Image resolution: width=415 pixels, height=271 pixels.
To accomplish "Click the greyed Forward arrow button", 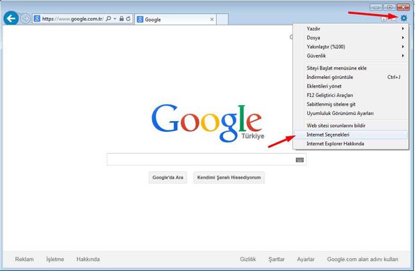I will coord(25,19).
